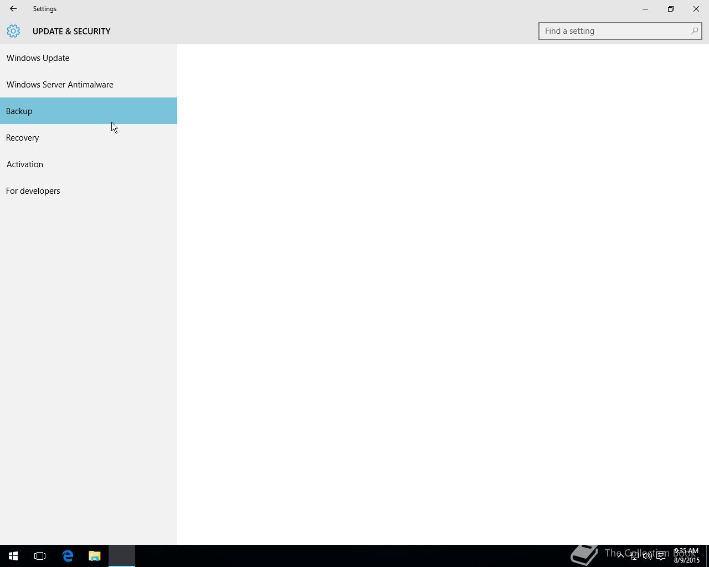Open the taskbar clock and date
This screenshot has width=709, height=567.
(686, 556)
